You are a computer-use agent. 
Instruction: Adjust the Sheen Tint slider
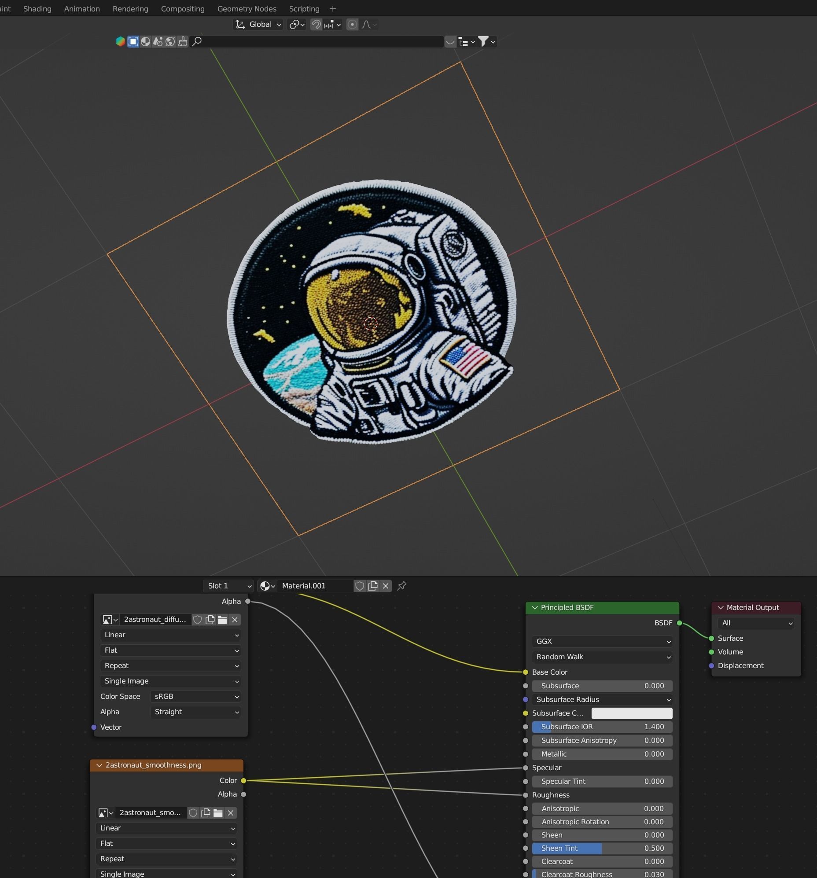pos(602,849)
